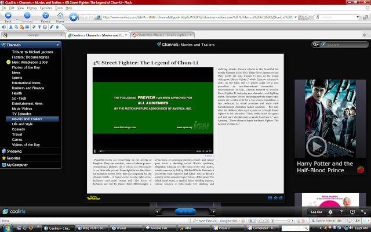Open the RSS feeds sidebar icon
Image resolution: width=371 pixels, height=232 pixels.
[22, 27]
